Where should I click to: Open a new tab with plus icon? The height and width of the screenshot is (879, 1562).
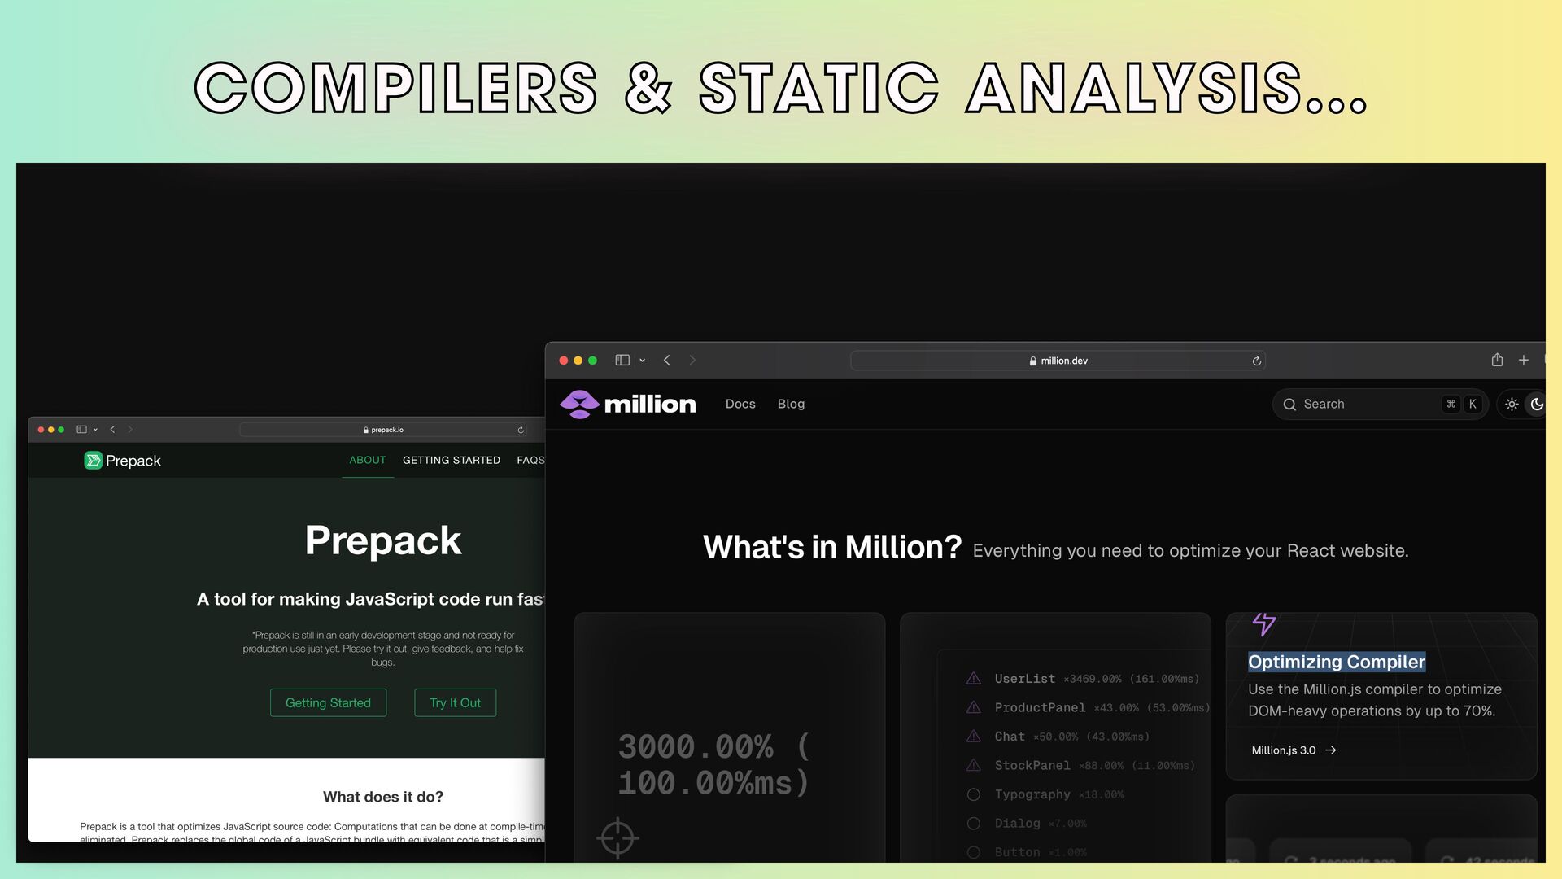(1524, 360)
